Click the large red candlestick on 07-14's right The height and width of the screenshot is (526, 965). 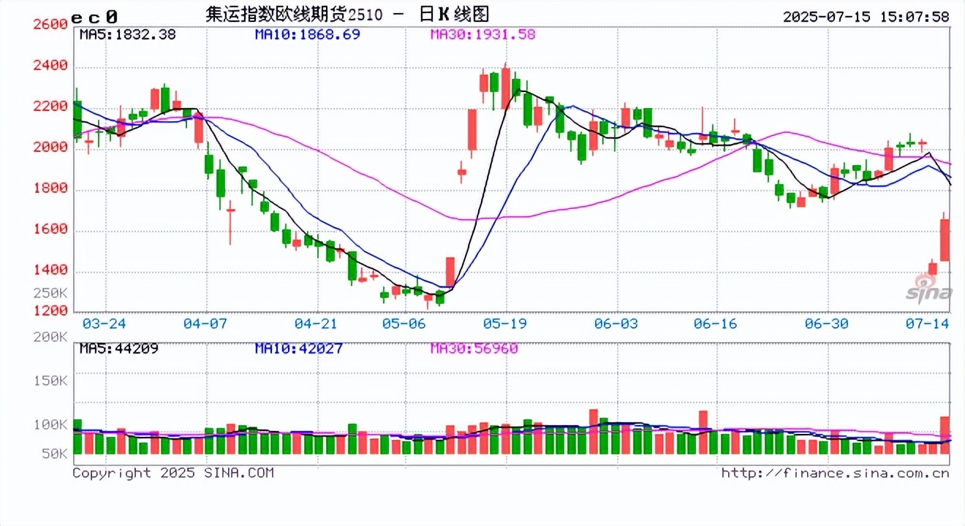point(945,240)
